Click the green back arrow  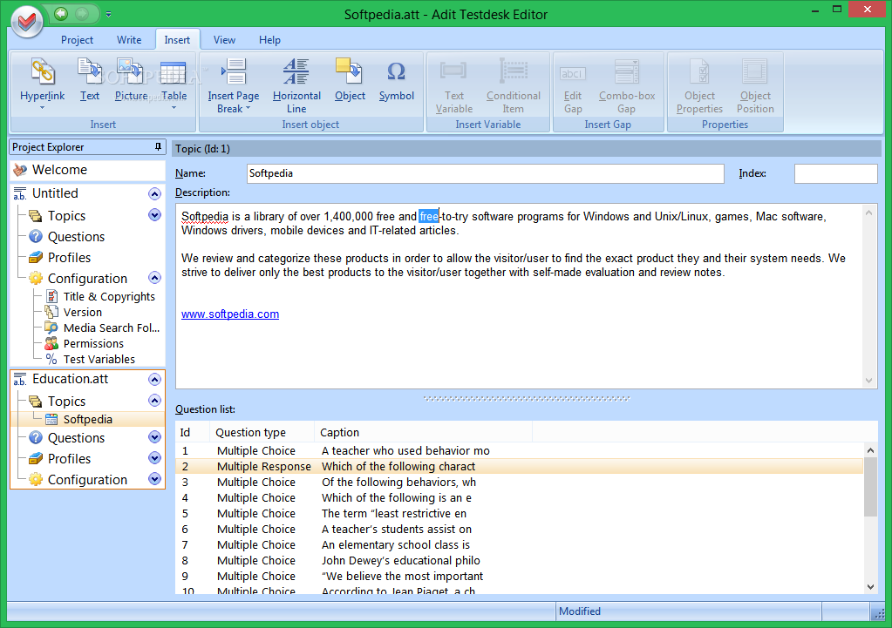pos(61,13)
